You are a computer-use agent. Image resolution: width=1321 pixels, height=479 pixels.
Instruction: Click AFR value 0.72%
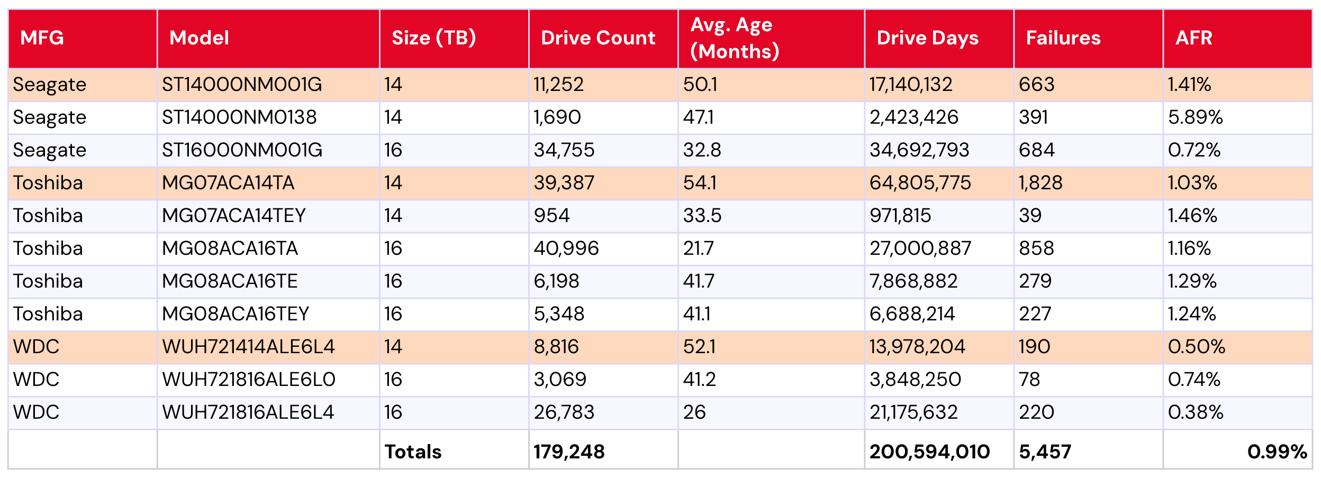tap(1195, 150)
